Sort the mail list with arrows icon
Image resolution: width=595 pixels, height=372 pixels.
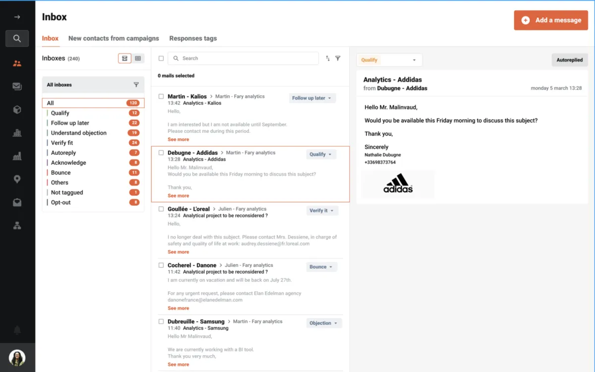point(328,59)
